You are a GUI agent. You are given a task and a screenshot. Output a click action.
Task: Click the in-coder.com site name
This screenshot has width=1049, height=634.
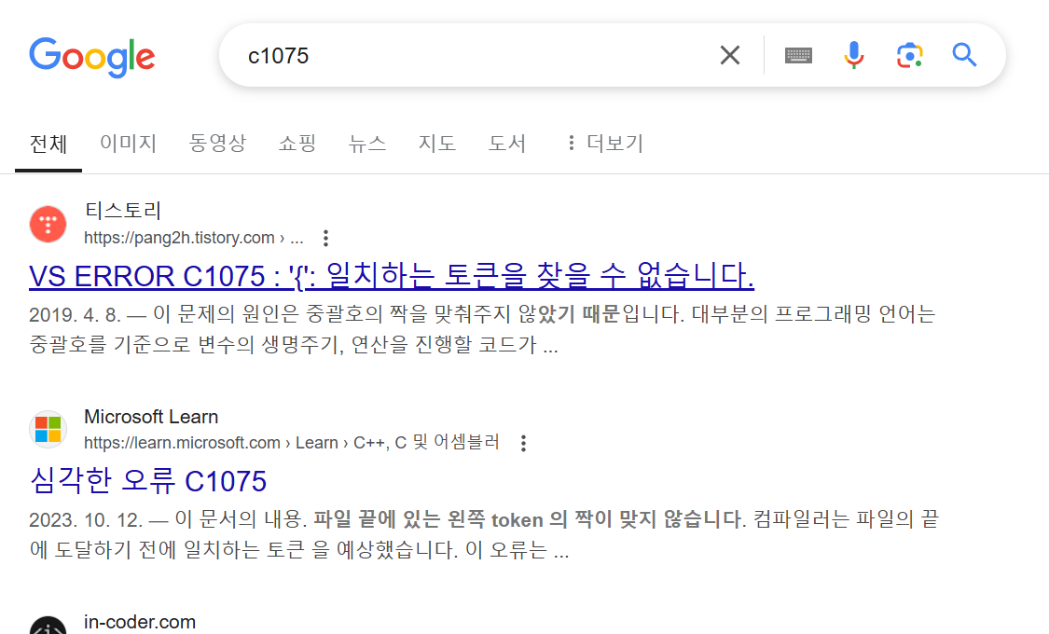pyautogui.click(x=140, y=622)
